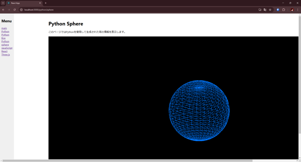The height and width of the screenshot is (162, 301).
Task: Click the horizontal scrollbar at page bottom
Action: [126, 161]
